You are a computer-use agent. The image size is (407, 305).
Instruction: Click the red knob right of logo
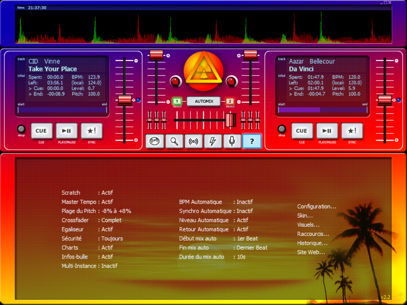point(231,81)
